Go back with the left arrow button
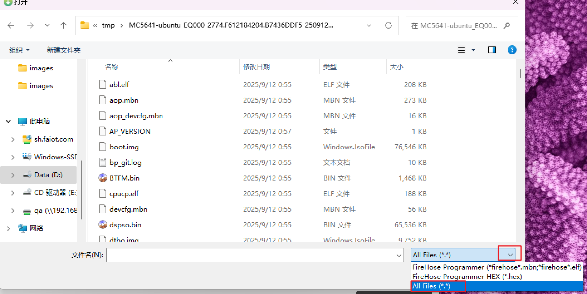 point(11,26)
